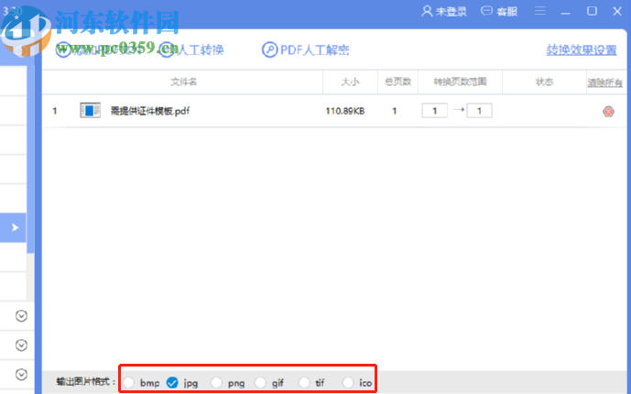Click the end page input field
The height and width of the screenshot is (394, 631).
tap(479, 111)
